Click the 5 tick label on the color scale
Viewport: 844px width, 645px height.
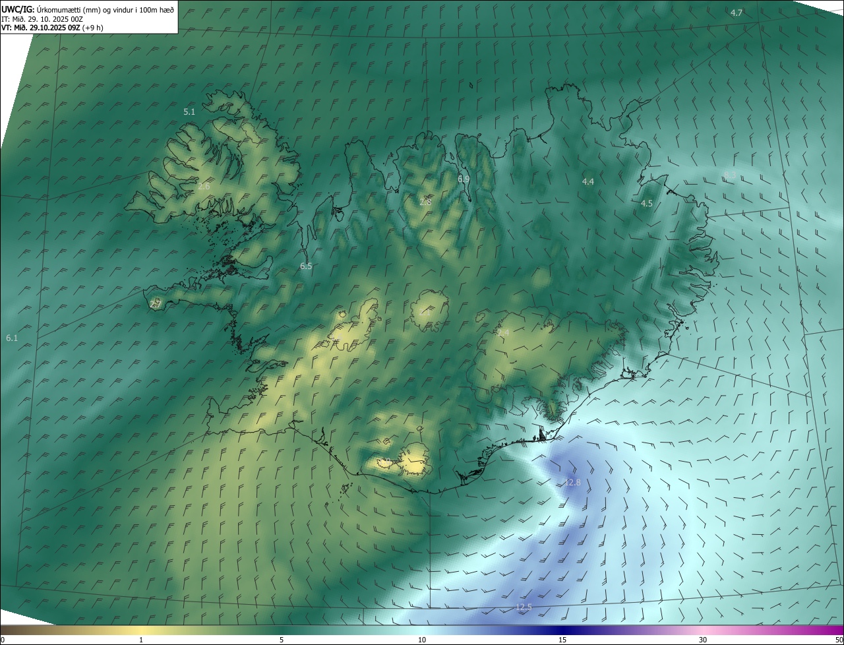282,640
